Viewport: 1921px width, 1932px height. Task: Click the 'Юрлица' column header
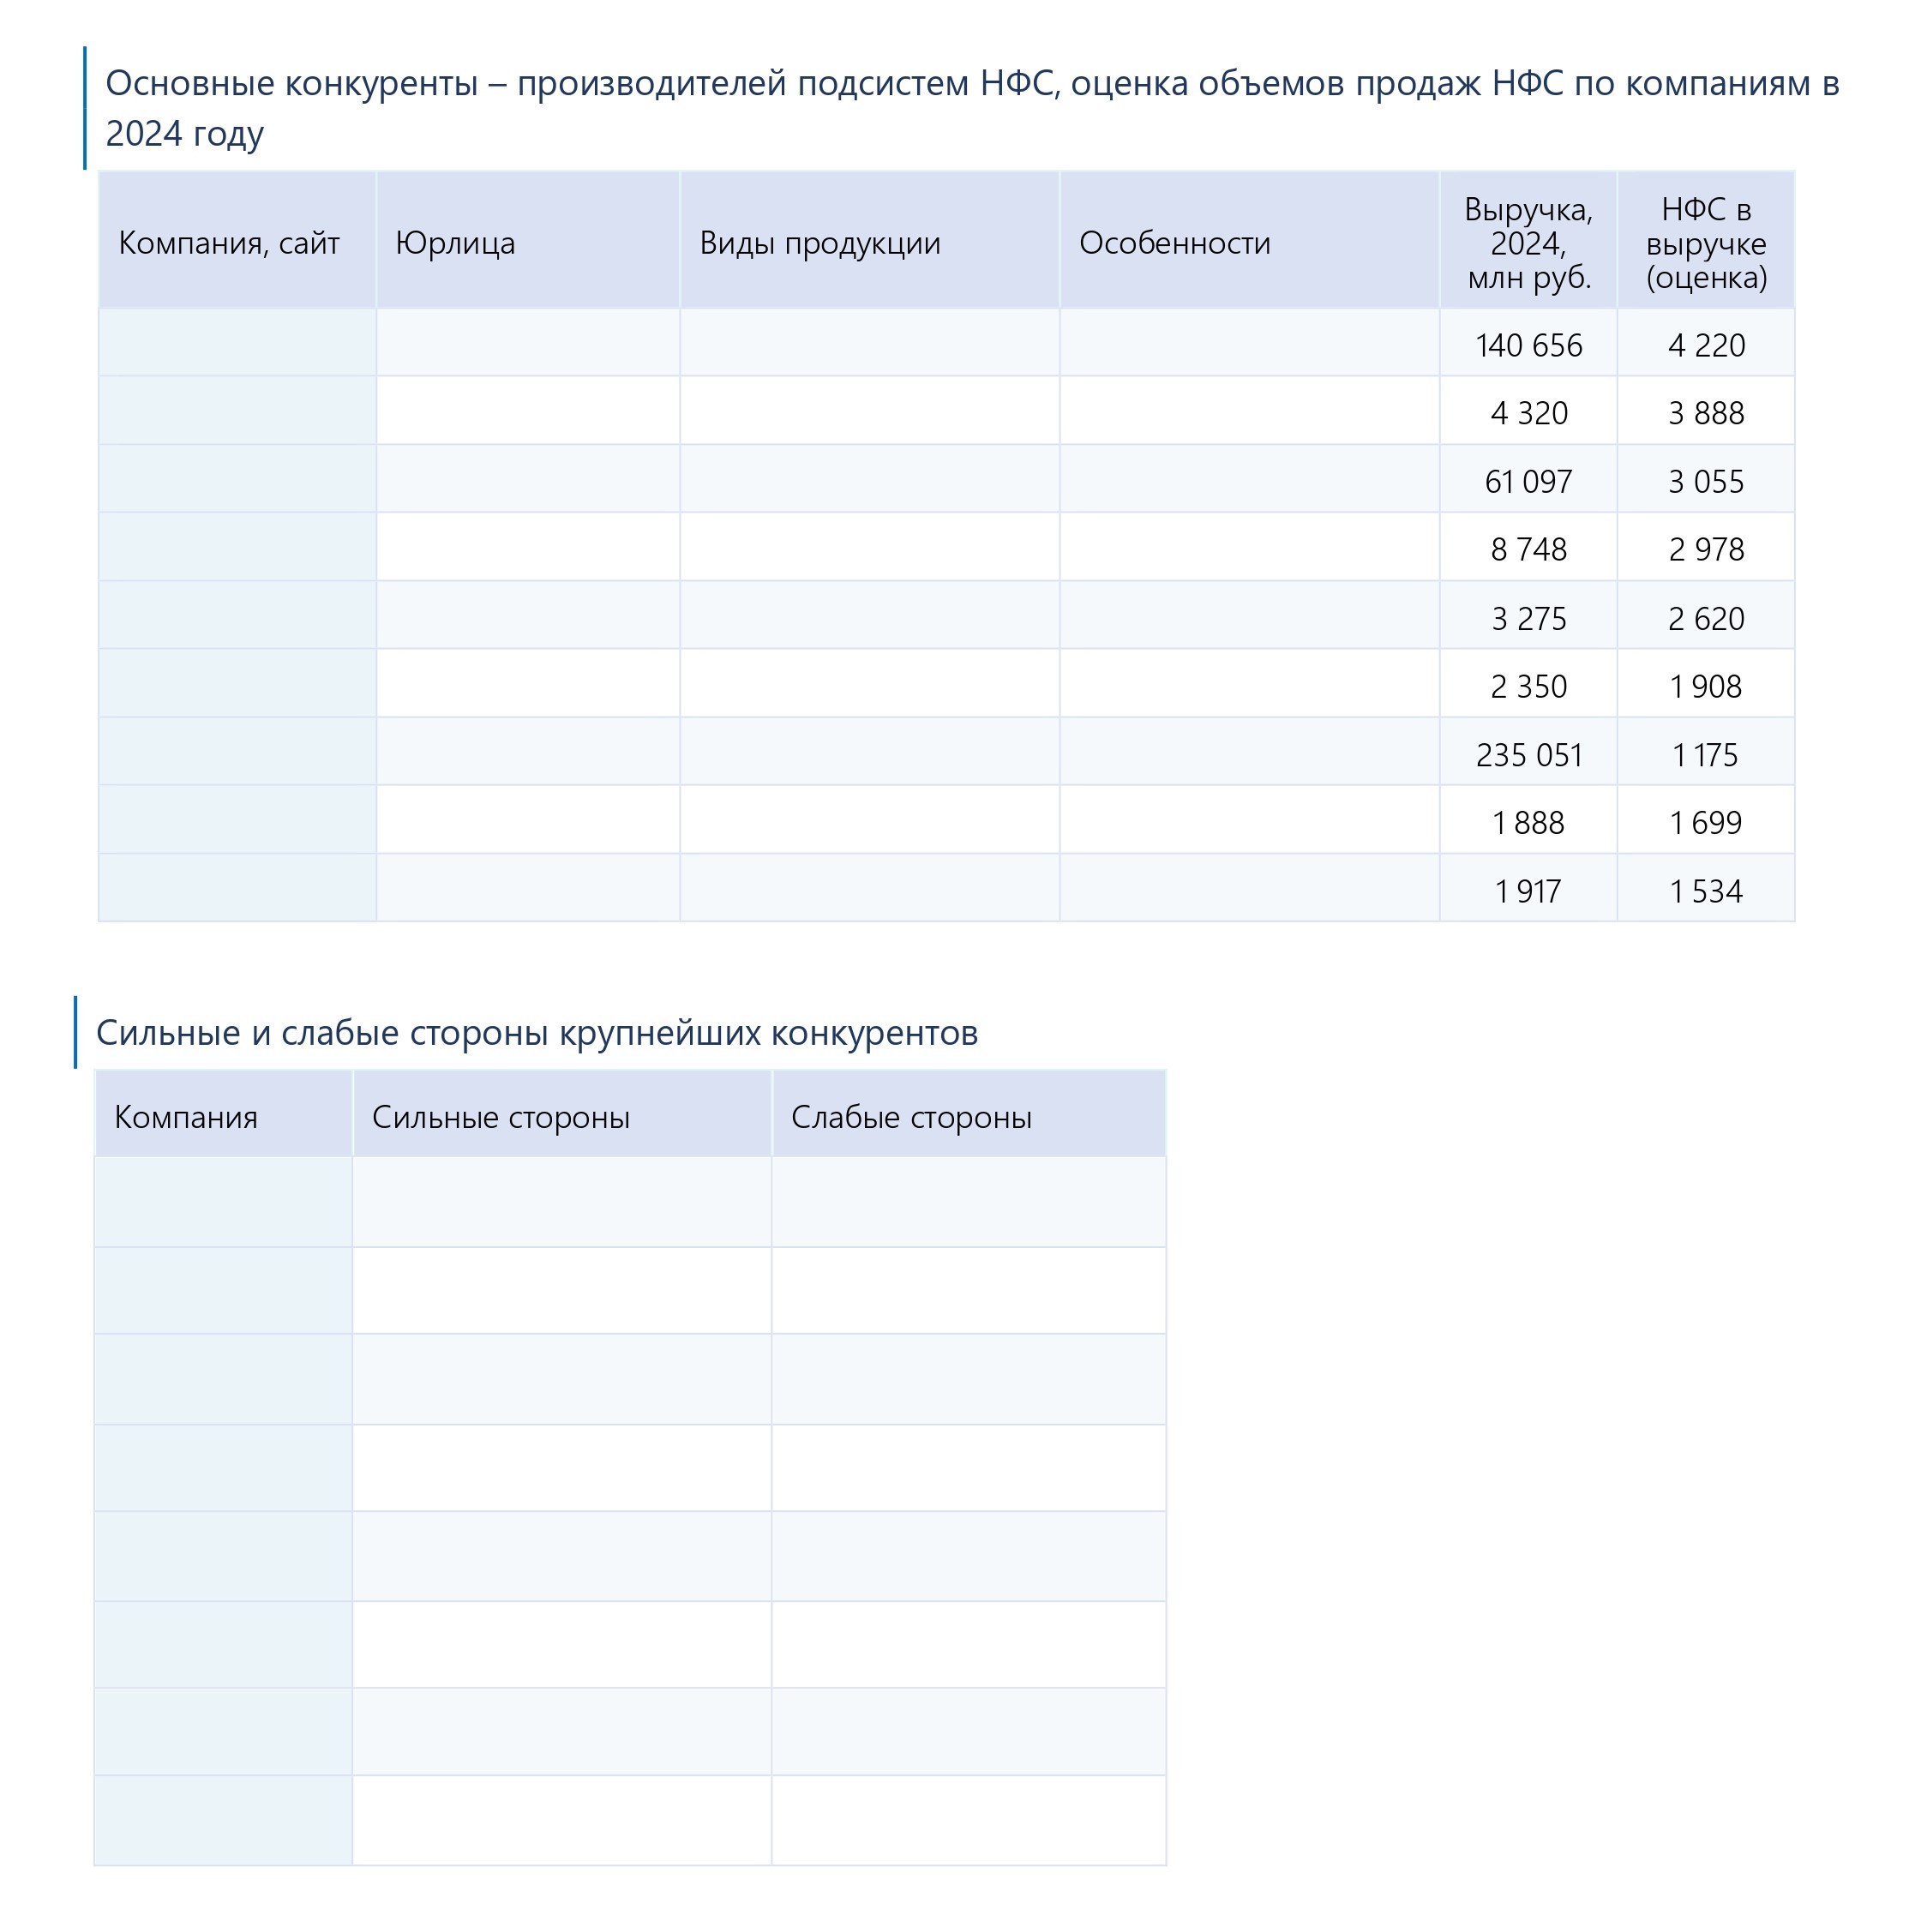coord(455,243)
